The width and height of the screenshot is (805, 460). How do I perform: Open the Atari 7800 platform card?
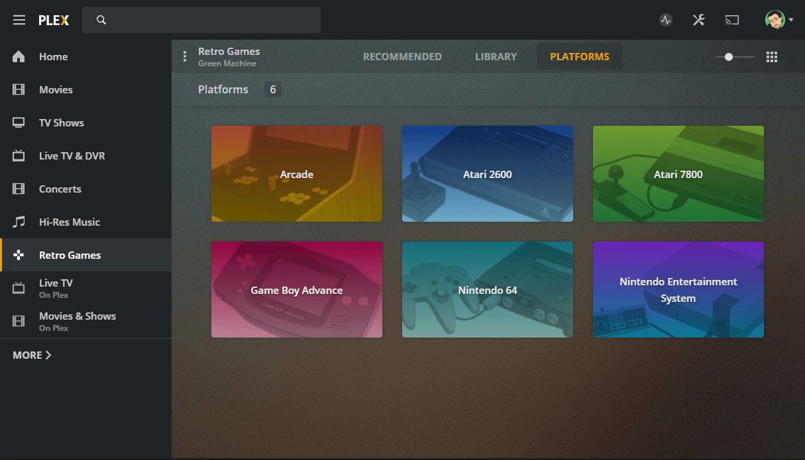[678, 174]
